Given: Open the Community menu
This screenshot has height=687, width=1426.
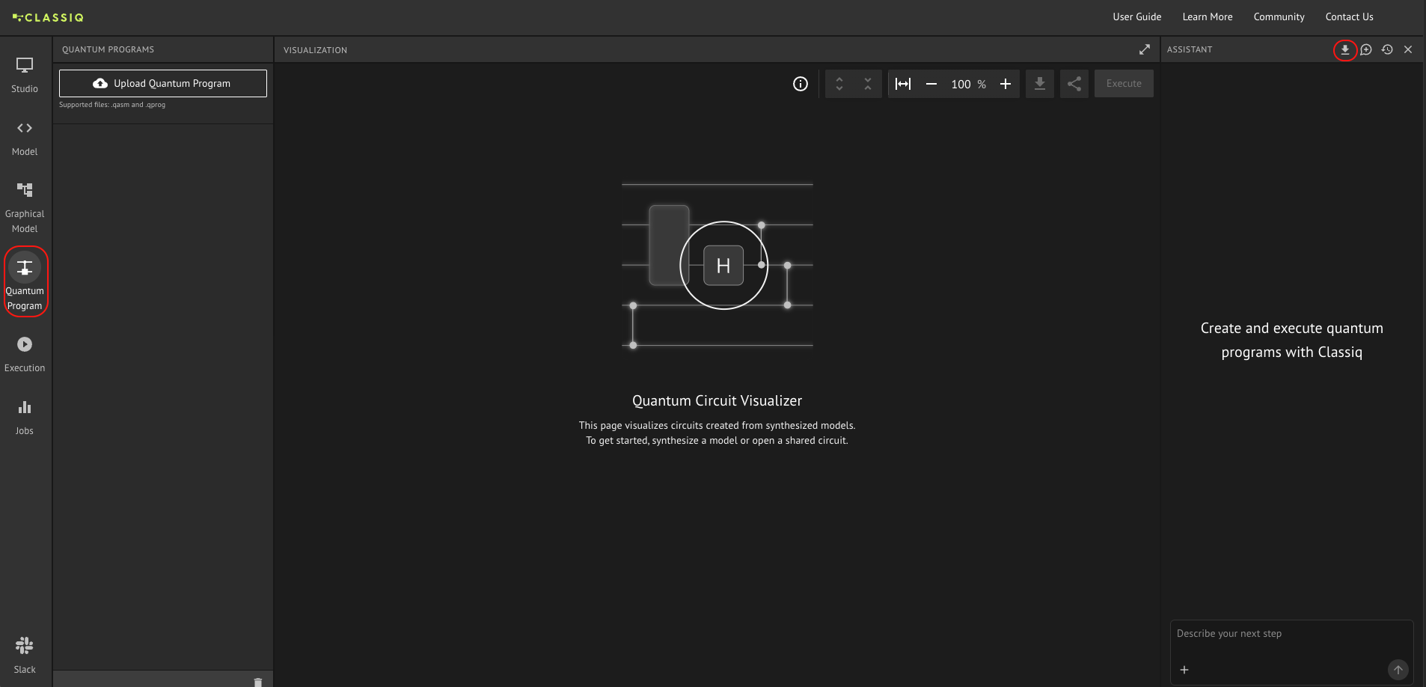Looking at the screenshot, I should [1279, 16].
